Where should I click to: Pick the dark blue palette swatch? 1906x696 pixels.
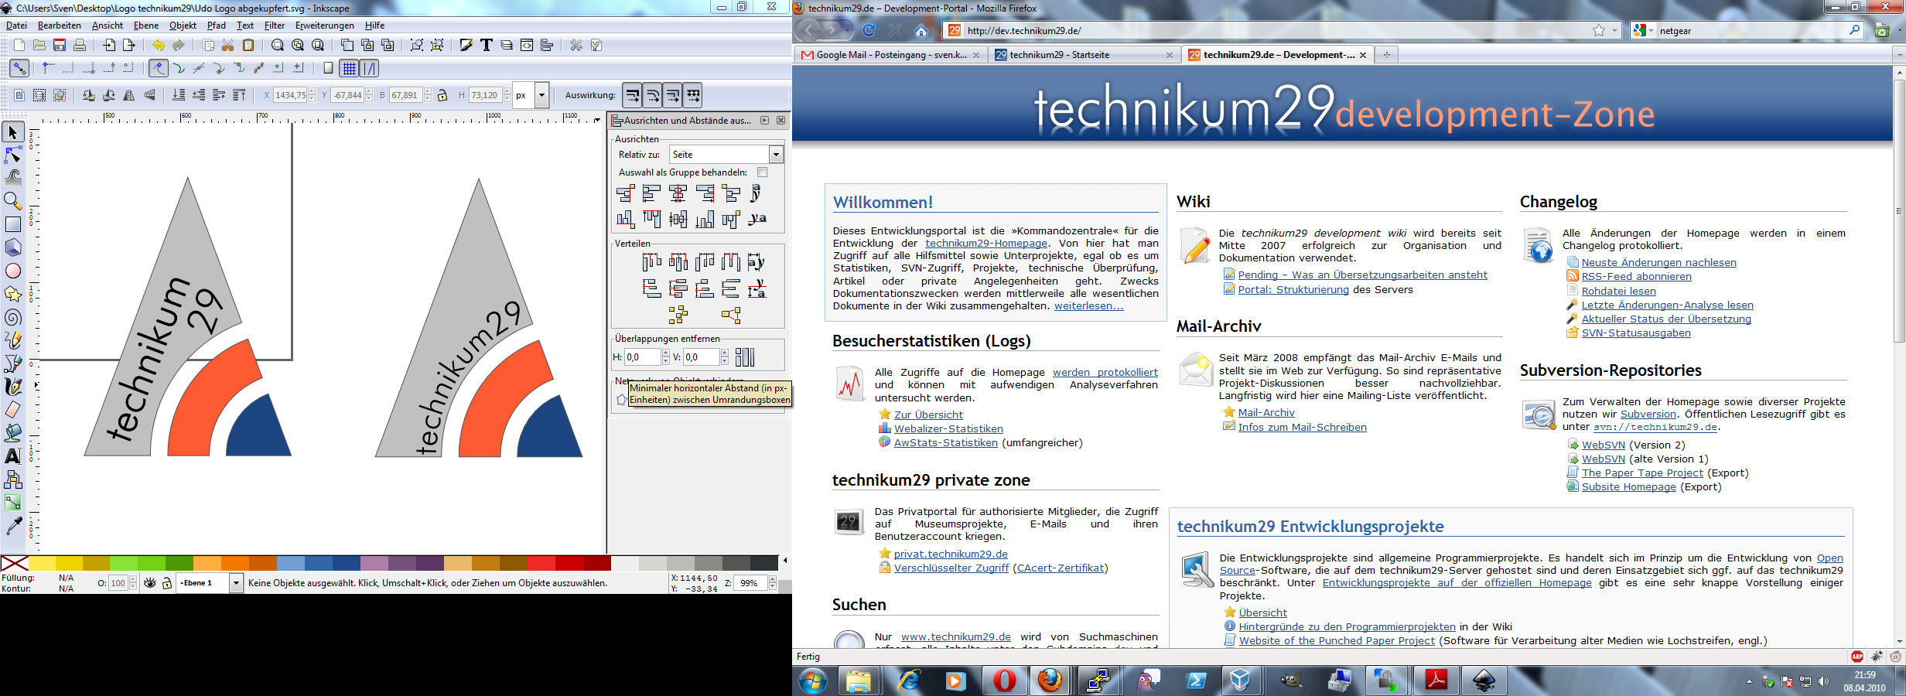(347, 563)
